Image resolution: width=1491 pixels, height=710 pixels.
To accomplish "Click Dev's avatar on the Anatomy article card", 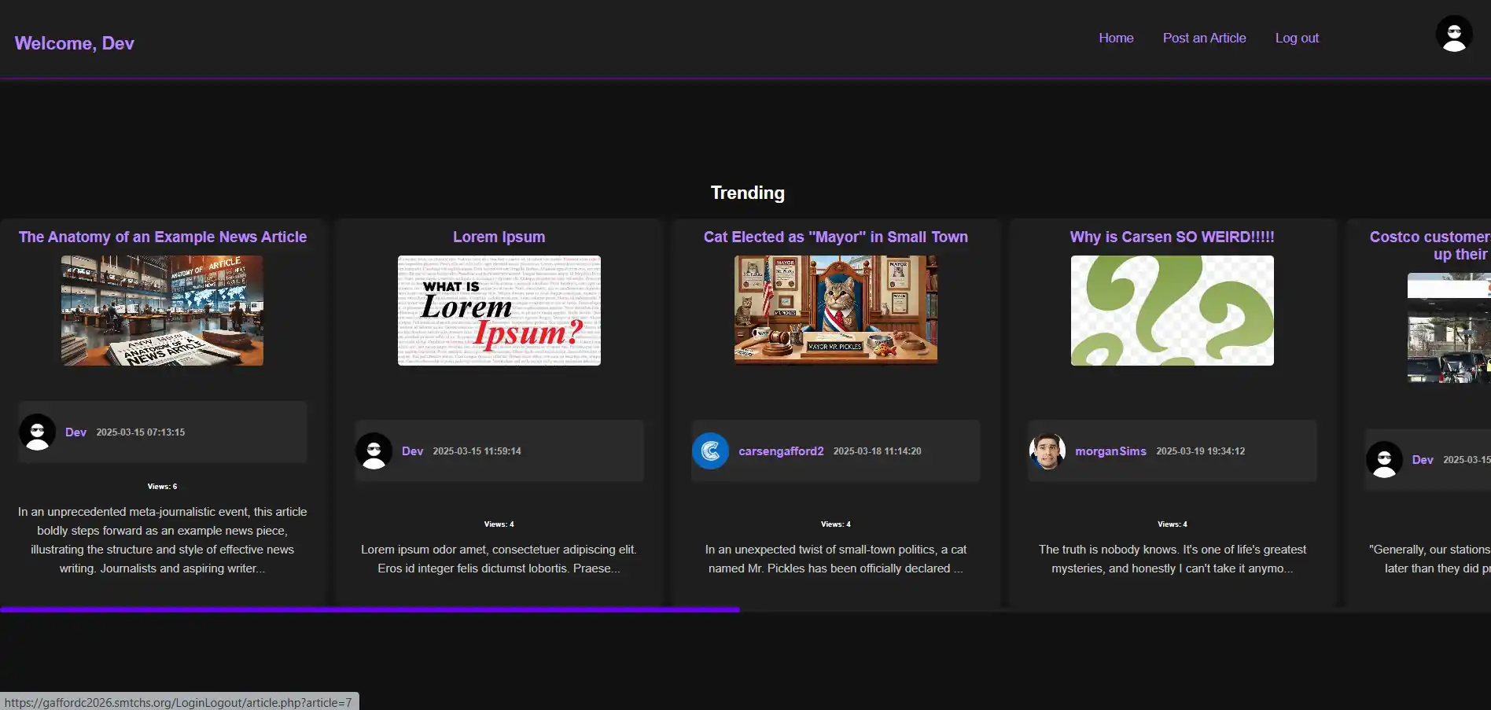I will click(37, 432).
